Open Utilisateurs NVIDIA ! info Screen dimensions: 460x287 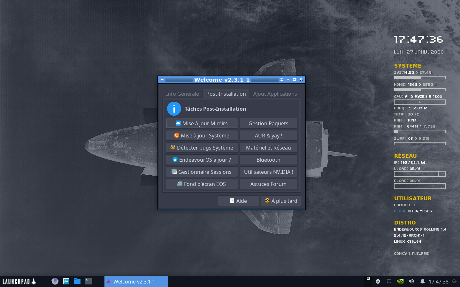[268, 172]
